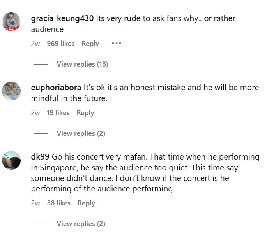Click gracia_keung430's profile avatar

pos(11,22)
